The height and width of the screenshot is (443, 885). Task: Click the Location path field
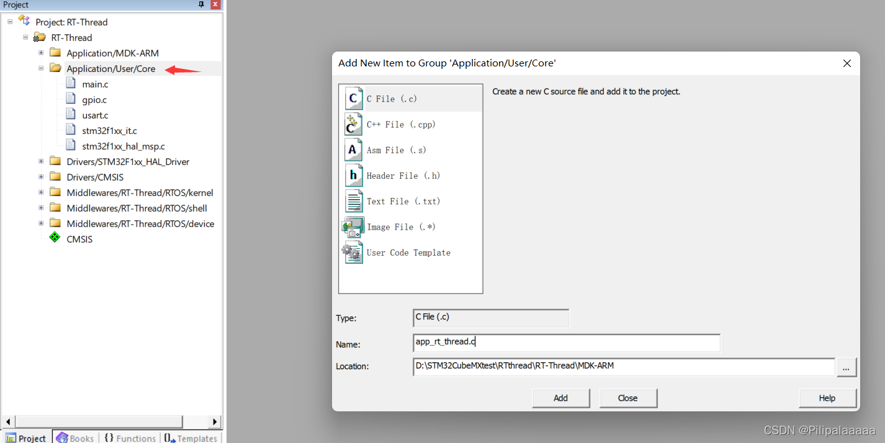624,367
